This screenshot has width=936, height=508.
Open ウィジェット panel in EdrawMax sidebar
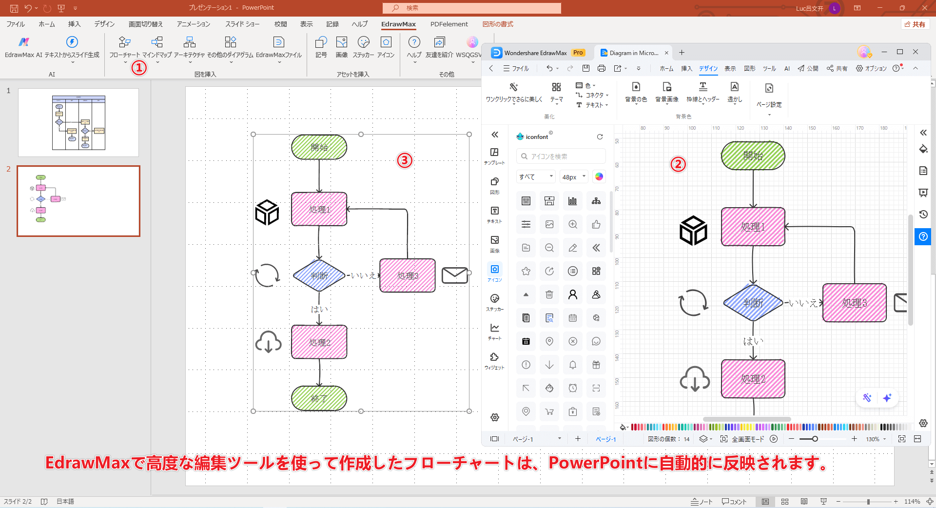pyautogui.click(x=494, y=361)
